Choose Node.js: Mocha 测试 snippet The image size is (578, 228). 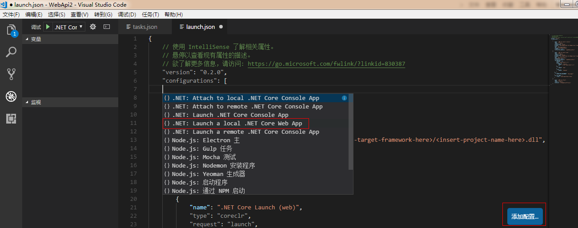pos(258,157)
